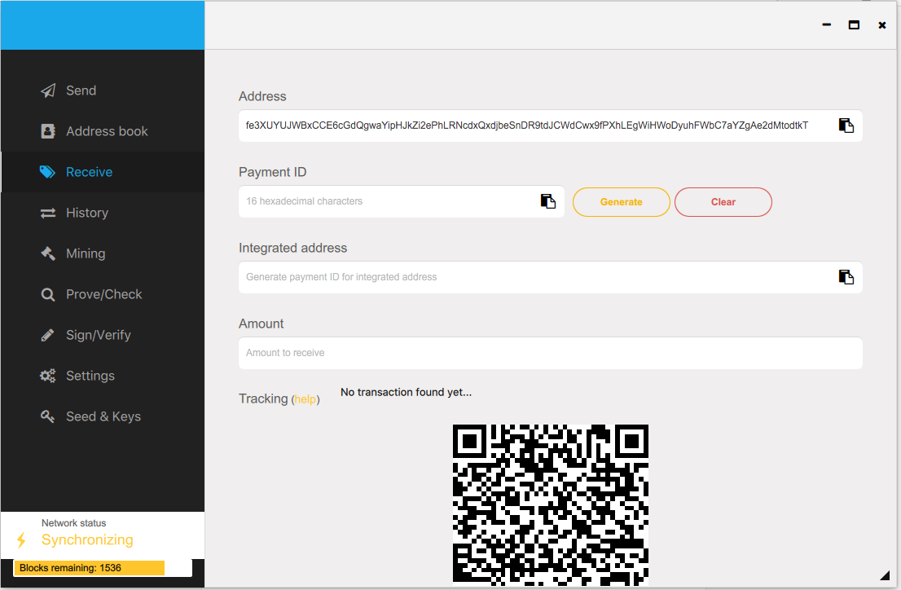Click the Blocks remaining progress bar

pyautogui.click(x=89, y=567)
